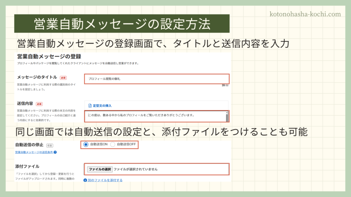The image size is (351, 197).
Task: Click the scrollbar of the 送信内容 text area
Action: click(226, 117)
